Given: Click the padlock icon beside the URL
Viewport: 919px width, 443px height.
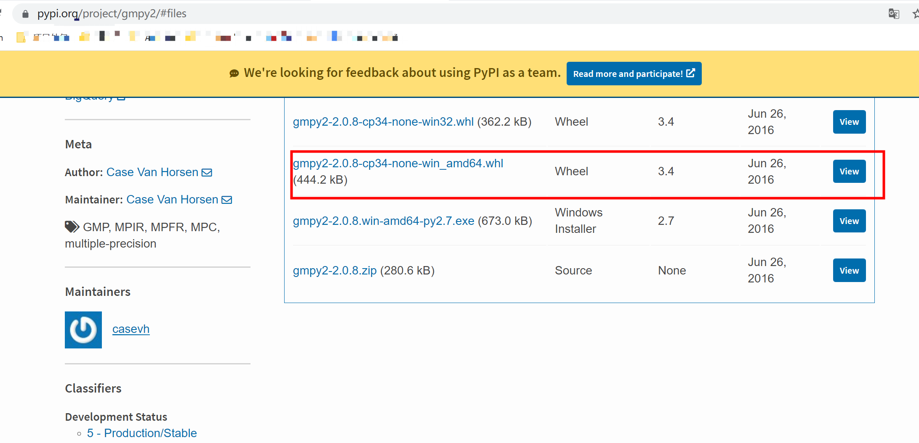Looking at the screenshot, I should coord(25,13).
